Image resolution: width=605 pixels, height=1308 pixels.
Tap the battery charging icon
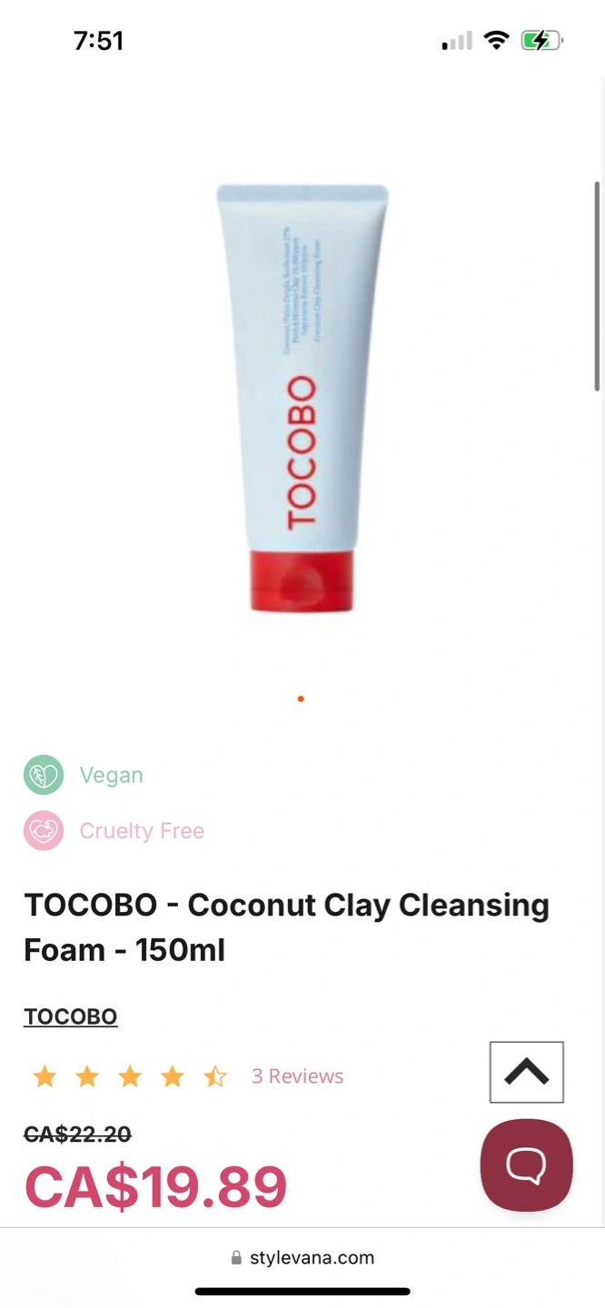542,40
